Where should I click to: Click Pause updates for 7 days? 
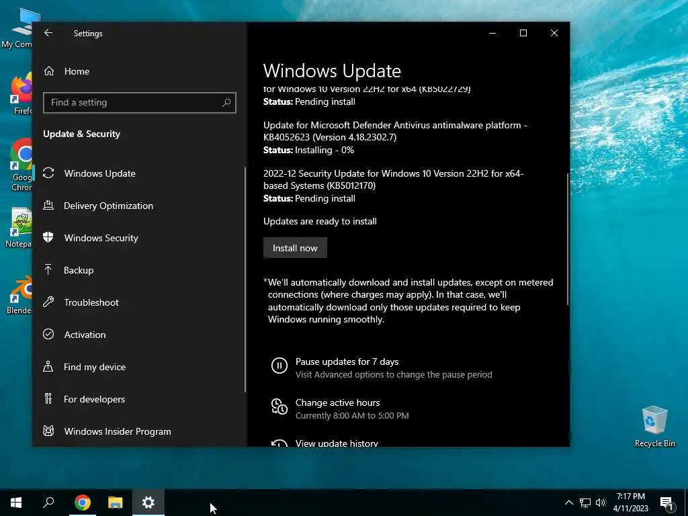[x=347, y=362]
